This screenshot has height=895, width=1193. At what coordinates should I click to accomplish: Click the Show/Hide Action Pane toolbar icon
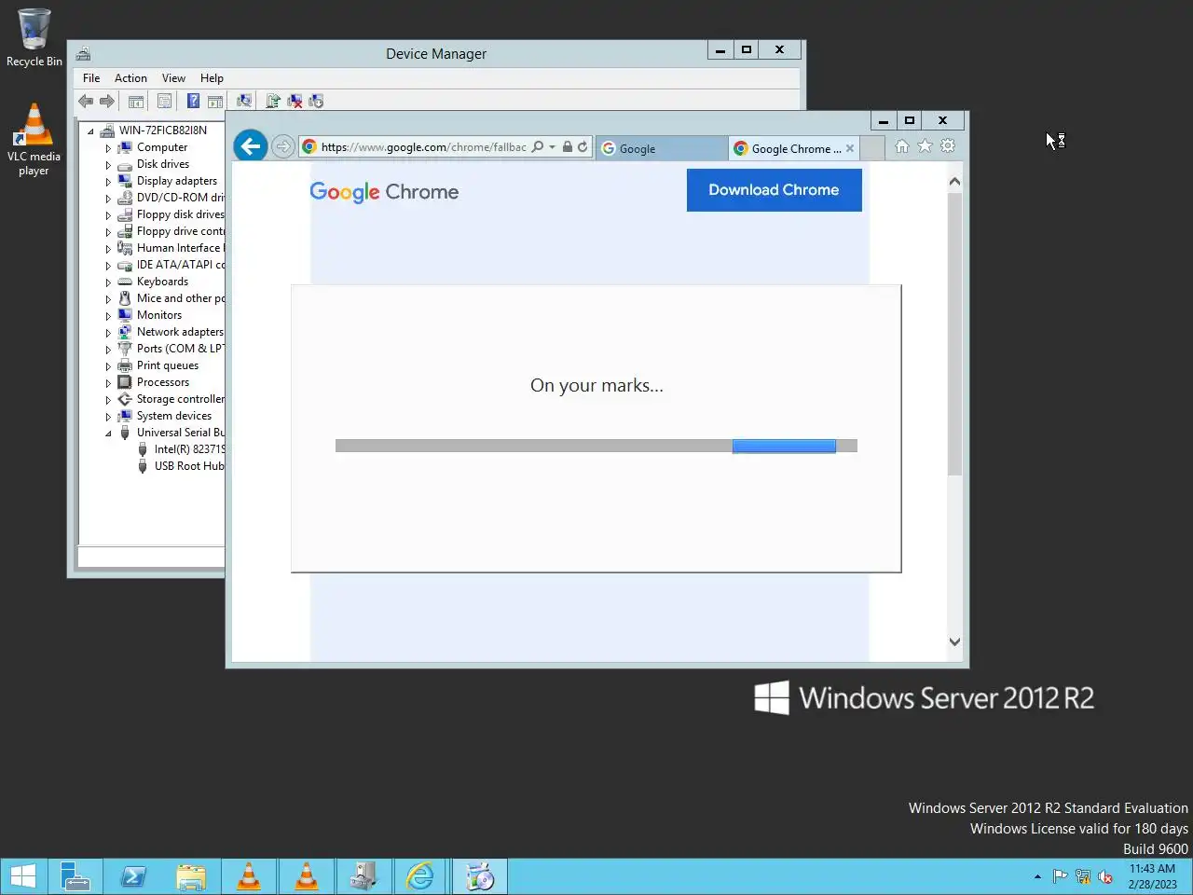tap(215, 101)
